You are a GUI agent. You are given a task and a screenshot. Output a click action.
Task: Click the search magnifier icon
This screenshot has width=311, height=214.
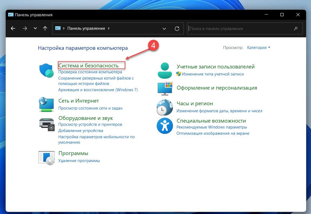(x=296, y=29)
